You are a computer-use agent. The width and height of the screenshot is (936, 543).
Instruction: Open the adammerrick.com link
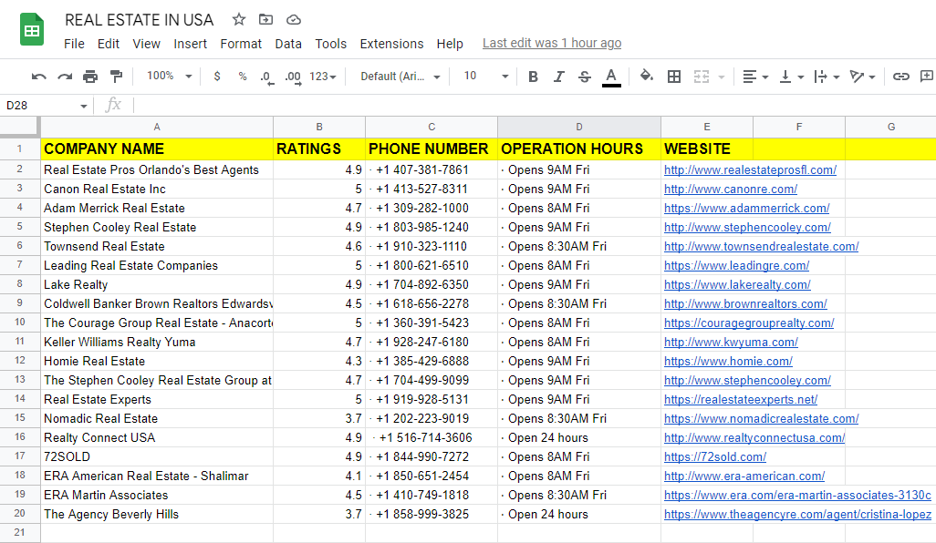[747, 208]
